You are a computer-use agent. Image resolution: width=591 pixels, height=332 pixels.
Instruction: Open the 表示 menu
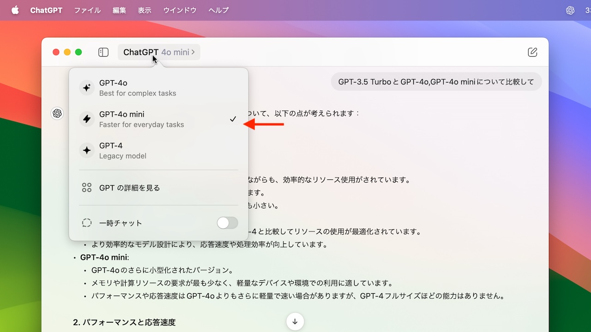145,10
